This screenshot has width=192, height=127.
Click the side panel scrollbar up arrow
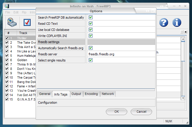[x=183, y=39]
